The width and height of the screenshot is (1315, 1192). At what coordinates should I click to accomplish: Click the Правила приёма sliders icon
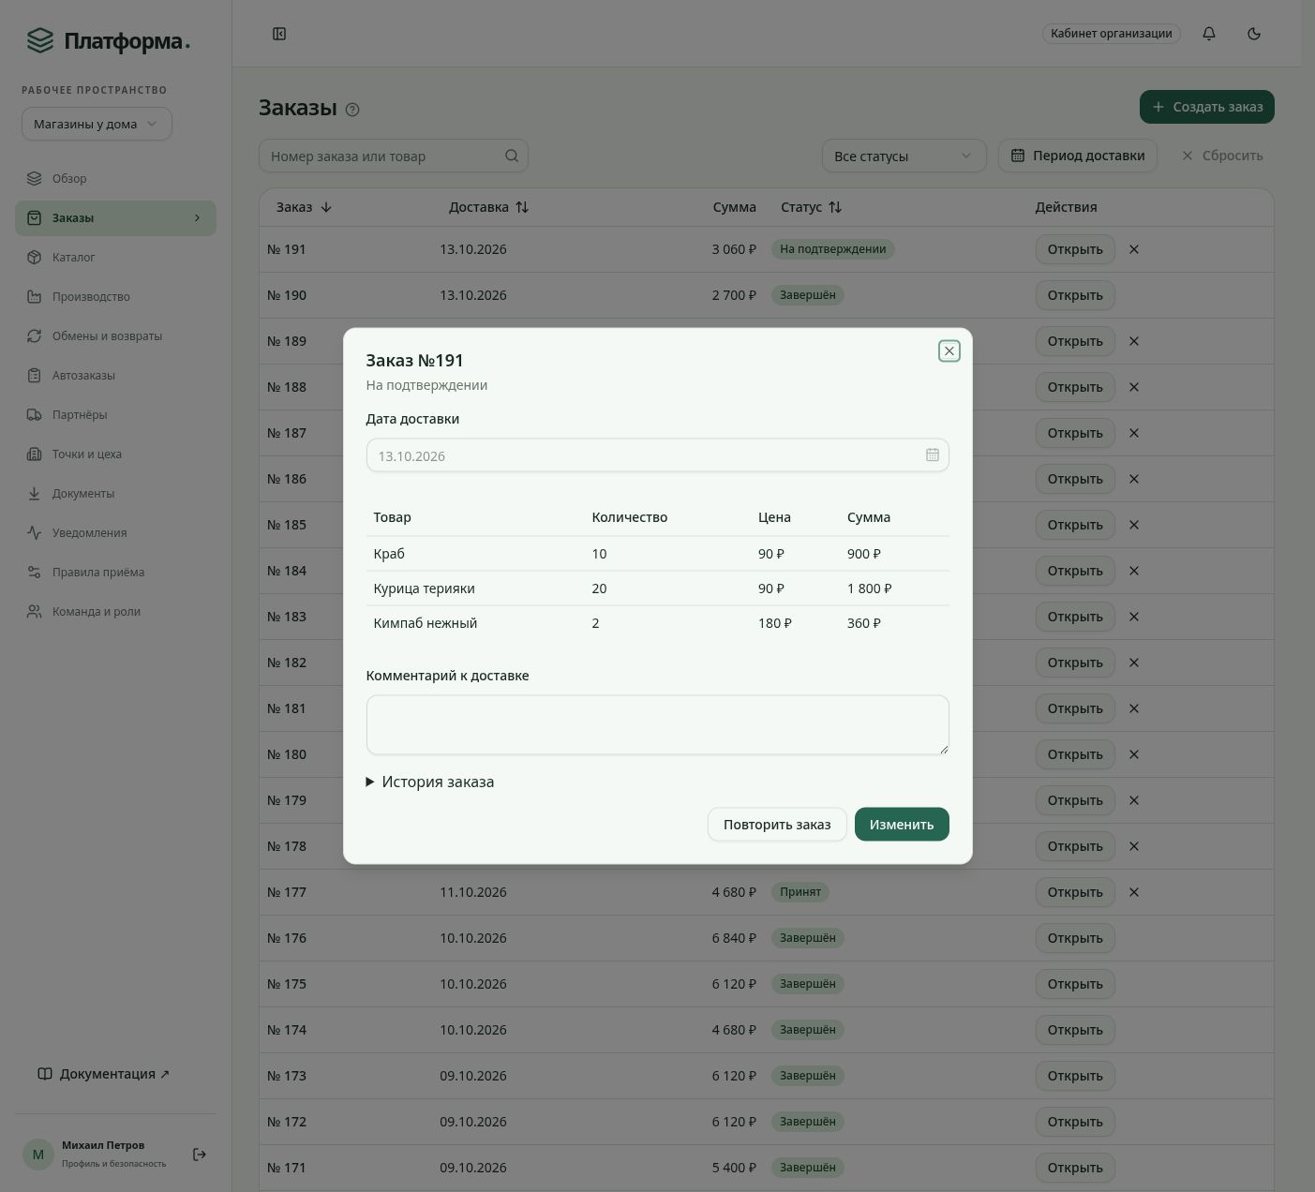point(35,573)
